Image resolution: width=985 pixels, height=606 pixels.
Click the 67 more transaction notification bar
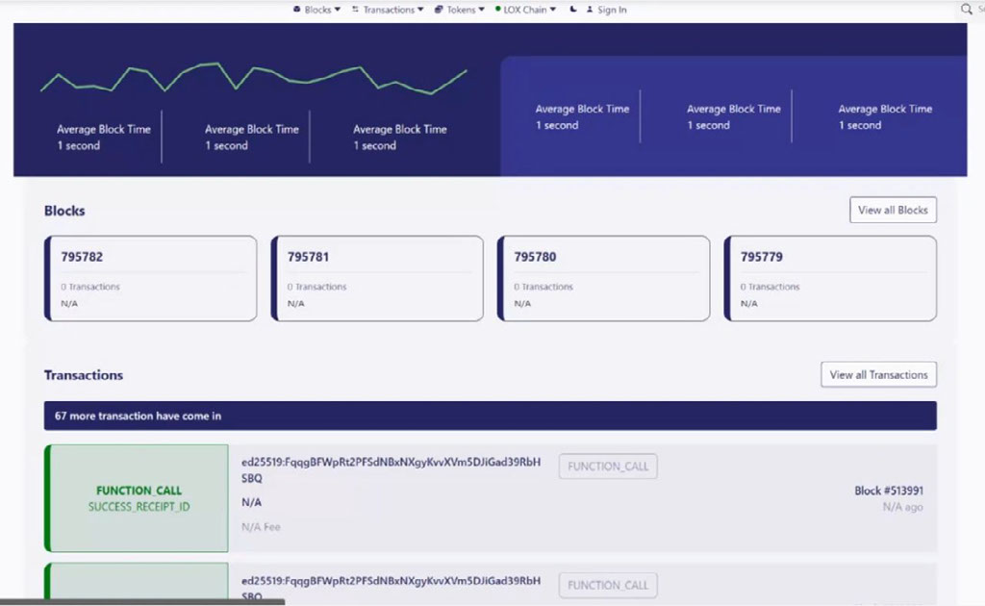tap(490, 416)
